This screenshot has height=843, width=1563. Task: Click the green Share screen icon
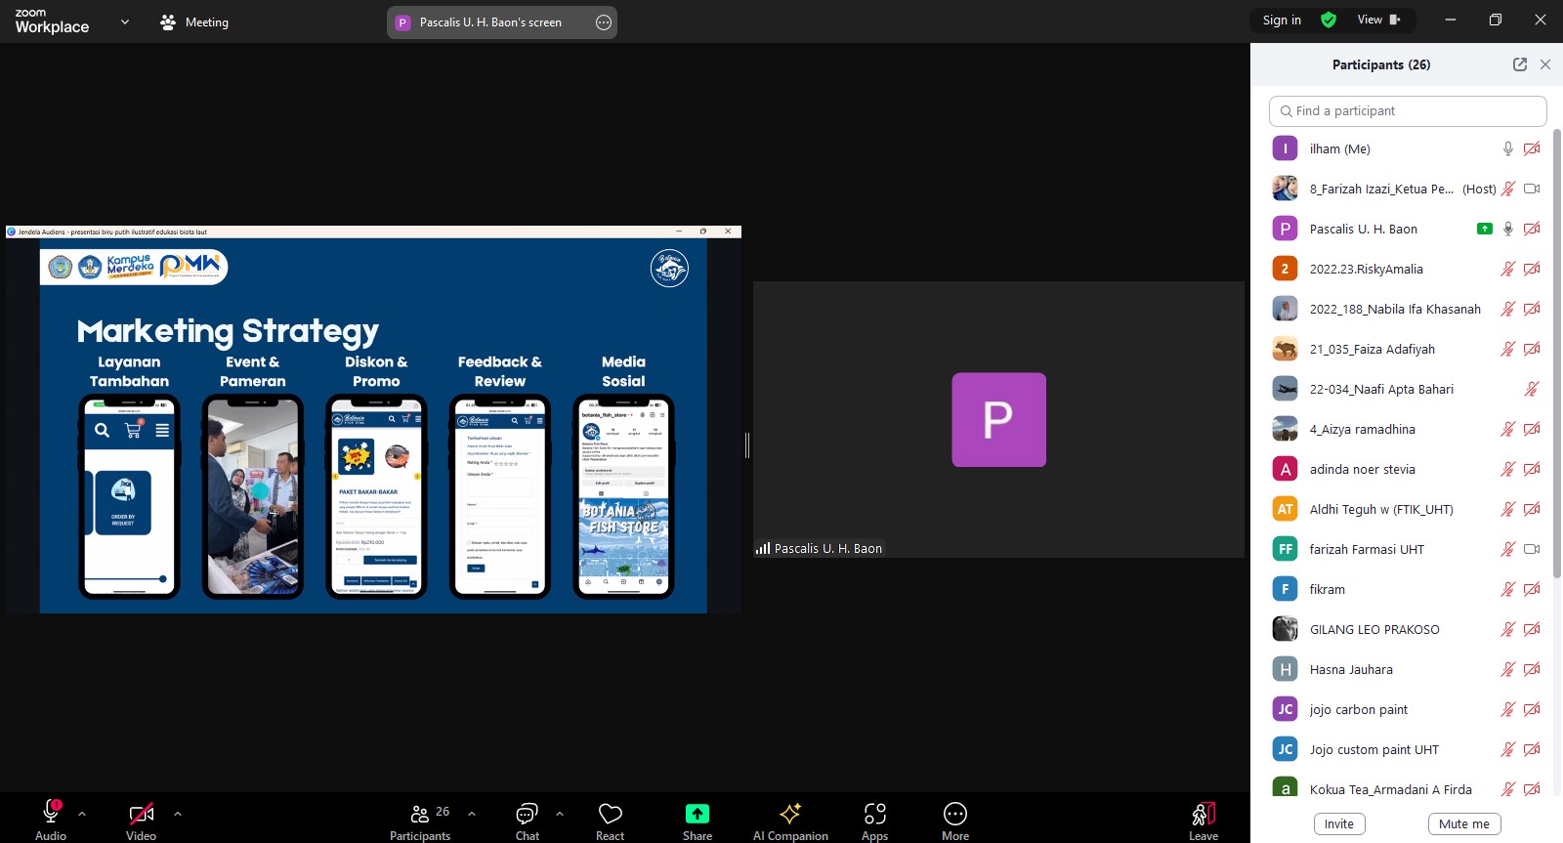tap(697, 814)
